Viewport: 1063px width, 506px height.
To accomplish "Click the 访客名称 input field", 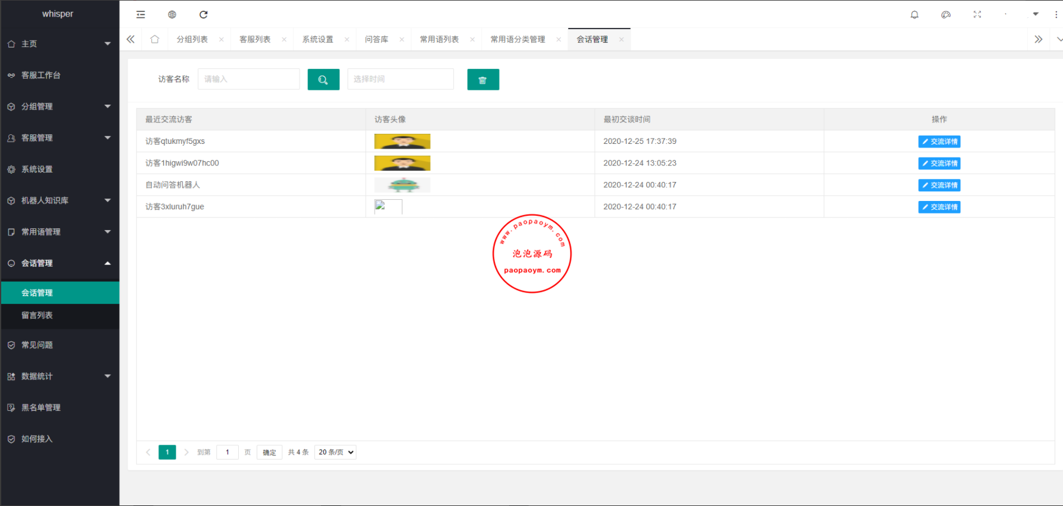I will click(x=249, y=79).
